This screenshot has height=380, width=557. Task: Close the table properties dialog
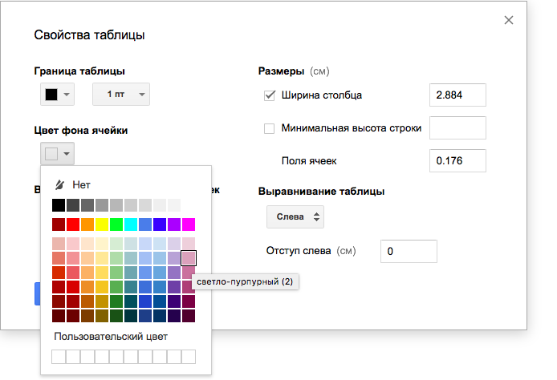pyautogui.click(x=508, y=20)
